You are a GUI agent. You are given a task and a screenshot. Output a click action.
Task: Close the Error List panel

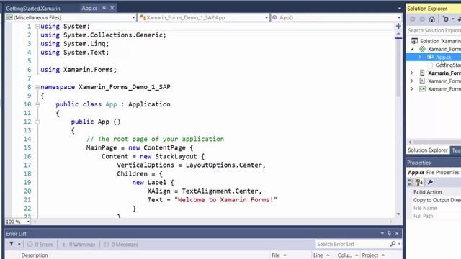[x=397, y=233]
